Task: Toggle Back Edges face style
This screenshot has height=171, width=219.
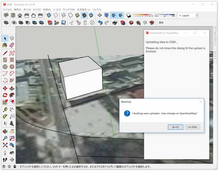Action: click(56, 15)
